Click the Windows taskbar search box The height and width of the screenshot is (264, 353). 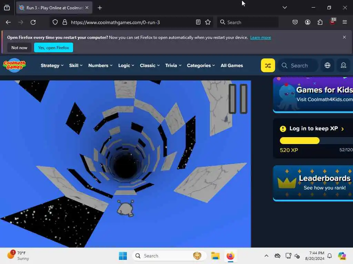click(x=169, y=256)
